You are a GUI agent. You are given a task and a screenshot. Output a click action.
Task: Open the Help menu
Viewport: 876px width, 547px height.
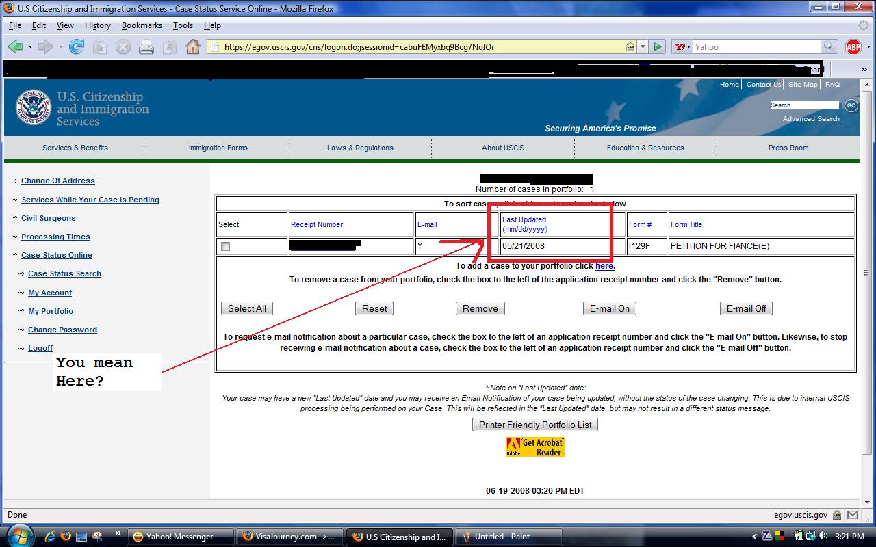coord(212,25)
